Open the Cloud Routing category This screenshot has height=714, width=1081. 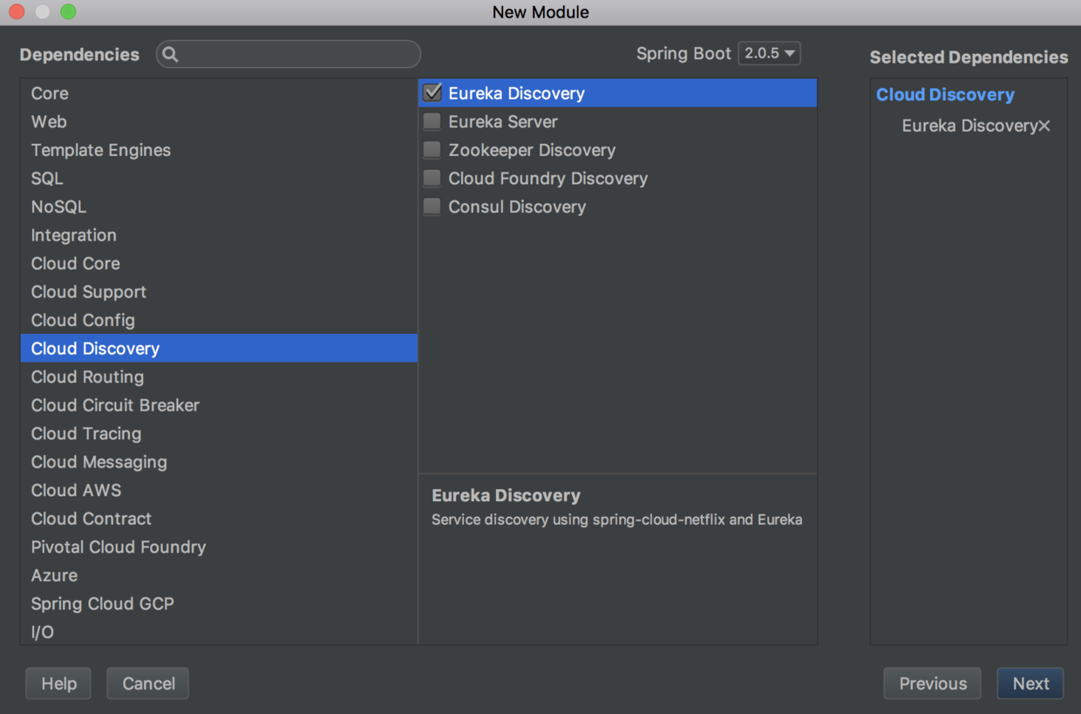tap(219, 377)
